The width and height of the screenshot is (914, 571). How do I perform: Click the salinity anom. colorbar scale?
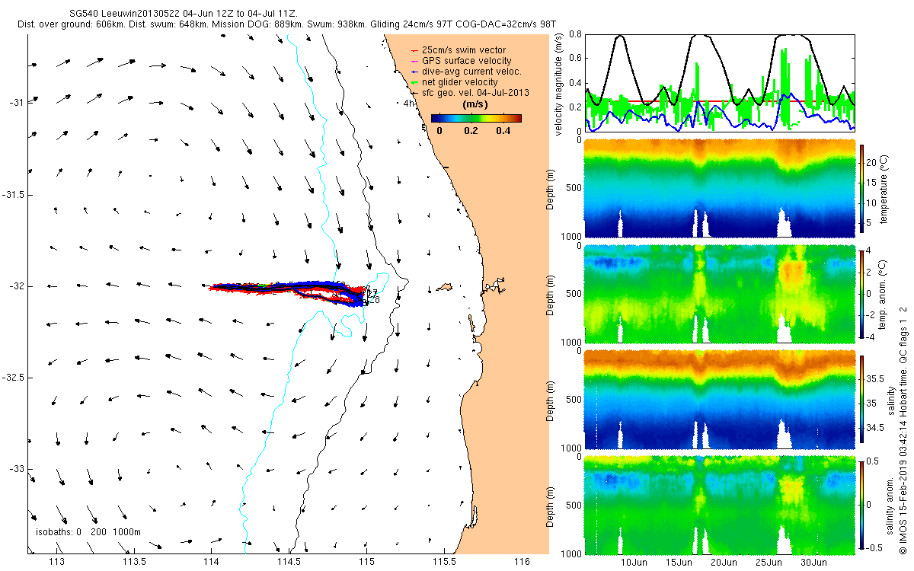pos(861,502)
